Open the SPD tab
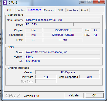Image resolution: width=107 pixels, height=101 pixels. [x=60, y=10]
